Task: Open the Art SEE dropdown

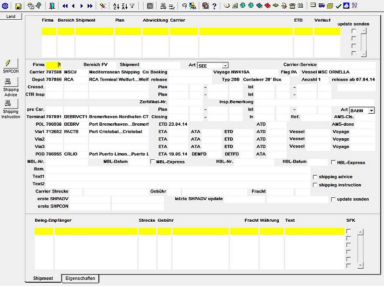Action: click(x=225, y=65)
